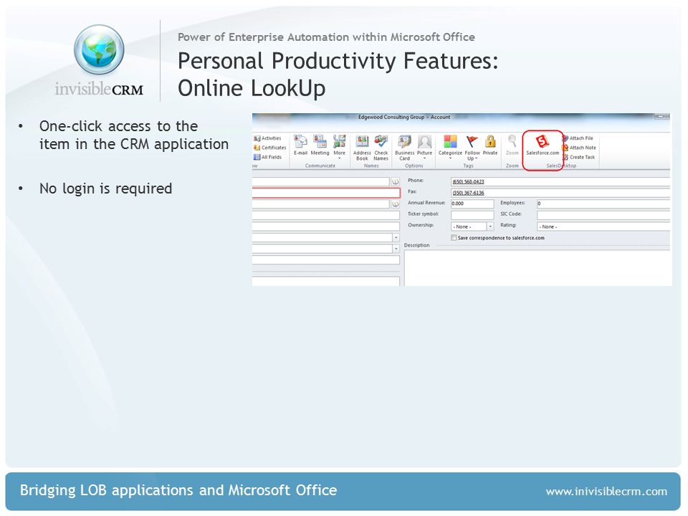The width and height of the screenshot is (688, 516).
Task: Click the Business Card option
Action: pos(404,148)
